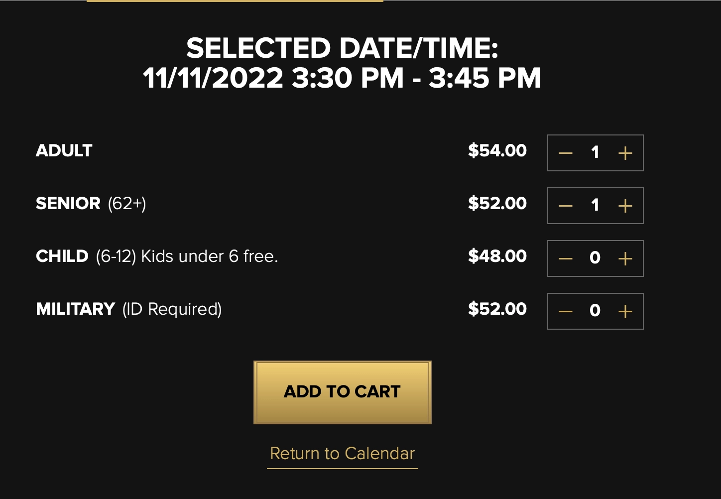
Task: Increase the Adult ticket quantity
Action: click(x=625, y=153)
